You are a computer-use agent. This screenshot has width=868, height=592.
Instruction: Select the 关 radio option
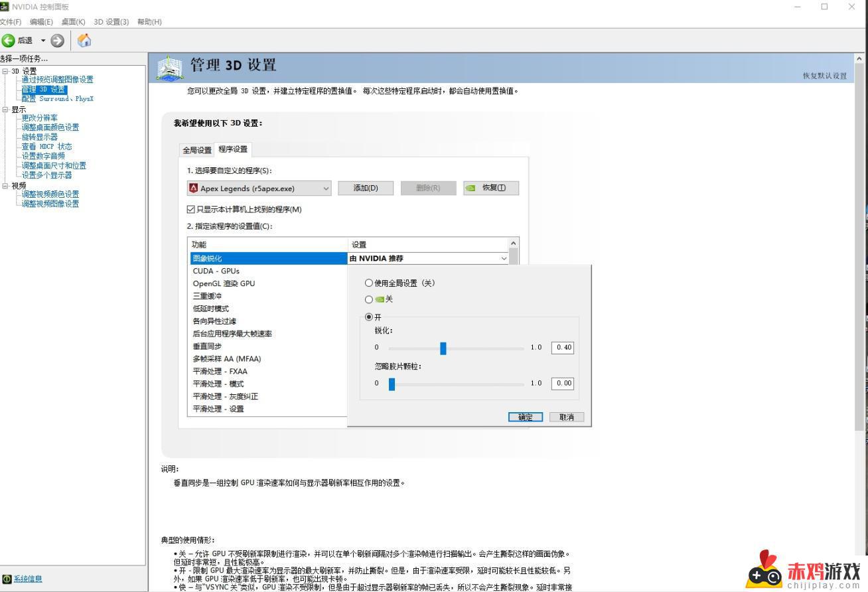tap(369, 299)
